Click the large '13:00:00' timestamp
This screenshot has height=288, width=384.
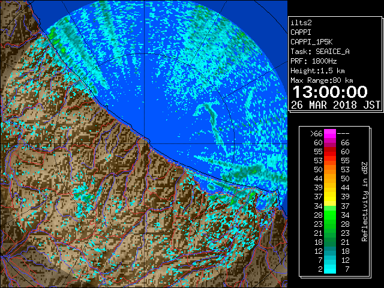330,92
